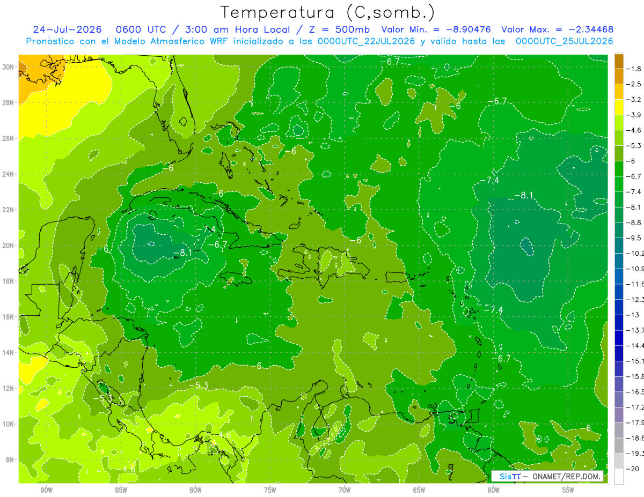Click the "ONAMET/REP.DOM." credit label
Viewport: 644px width, 497px height.
567,476
